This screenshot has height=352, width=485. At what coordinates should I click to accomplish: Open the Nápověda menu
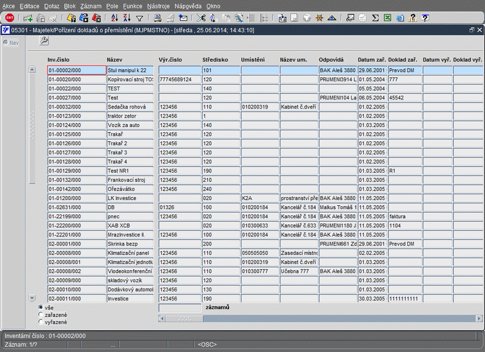(188, 5)
